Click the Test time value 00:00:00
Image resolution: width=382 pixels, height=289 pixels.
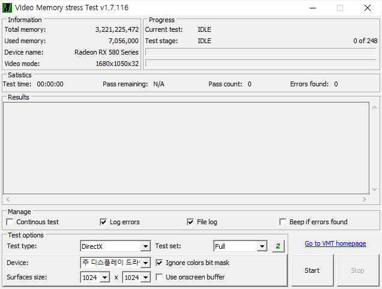coord(50,84)
